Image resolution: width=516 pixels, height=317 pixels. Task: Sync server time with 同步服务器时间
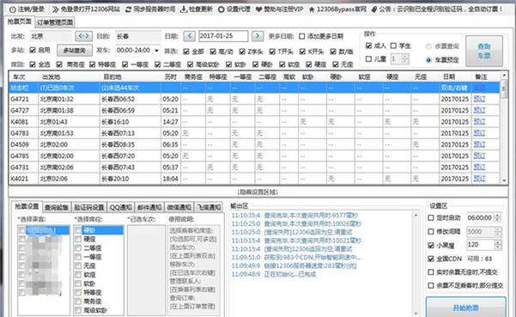tap(150, 9)
